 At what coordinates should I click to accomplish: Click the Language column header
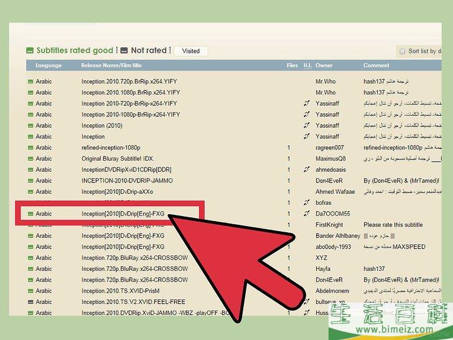click(49, 65)
